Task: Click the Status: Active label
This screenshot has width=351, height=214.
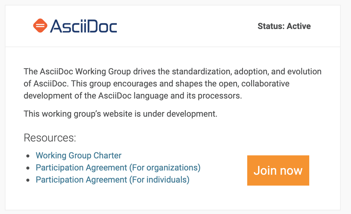Action: [x=284, y=26]
